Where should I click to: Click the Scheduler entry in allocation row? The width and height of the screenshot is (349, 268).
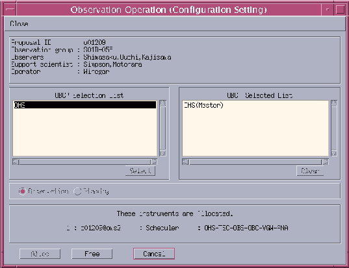pyautogui.click(x=162, y=228)
